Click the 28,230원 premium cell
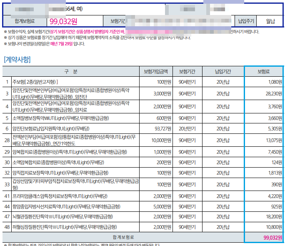This screenshot has width=285, height=246. 274,94
